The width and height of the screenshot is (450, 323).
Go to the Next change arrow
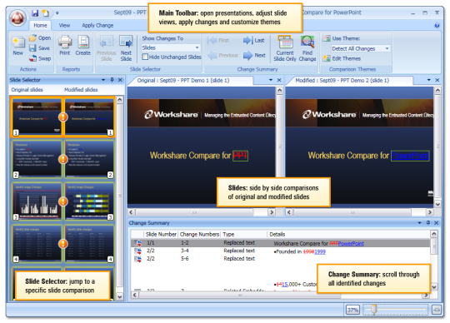(254, 55)
